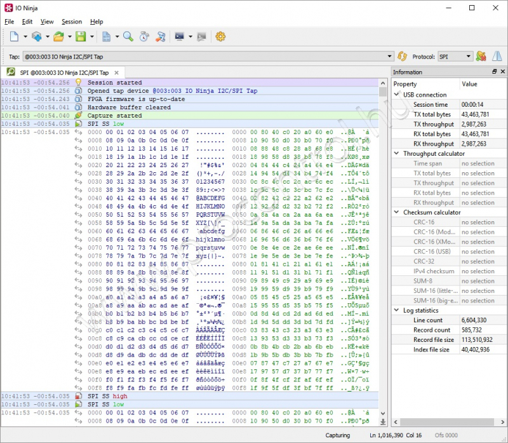Open the Session menu

point(71,22)
